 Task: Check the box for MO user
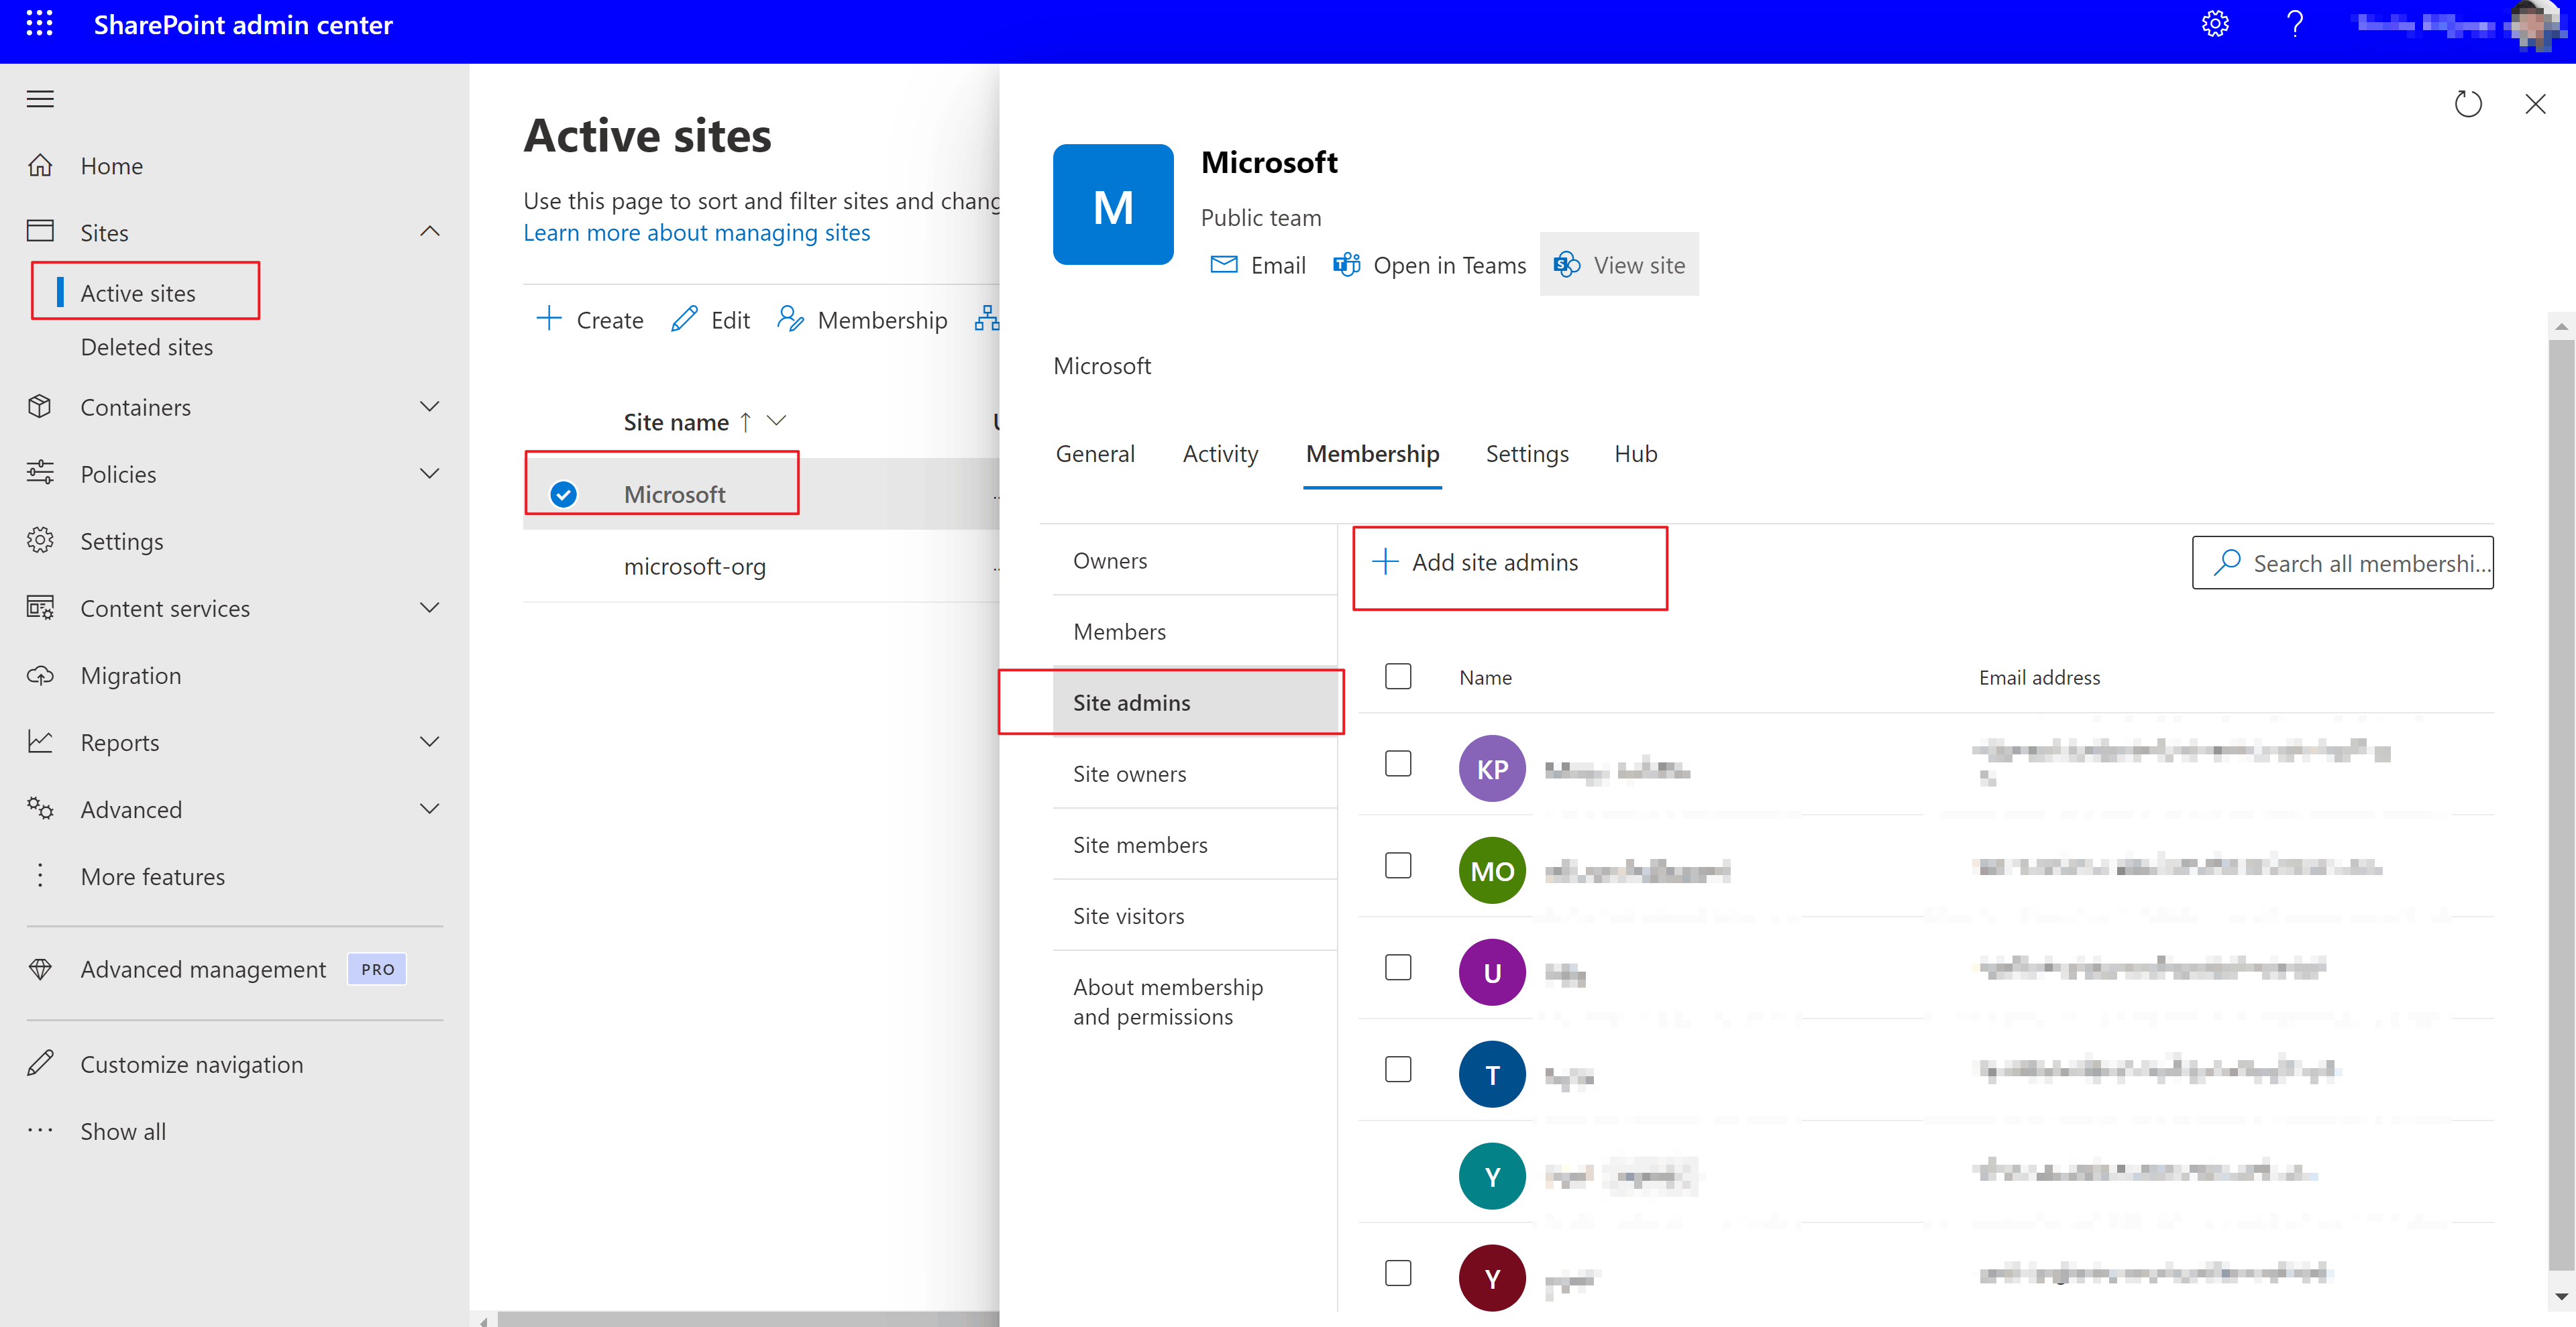pyautogui.click(x=1398, y=866)
